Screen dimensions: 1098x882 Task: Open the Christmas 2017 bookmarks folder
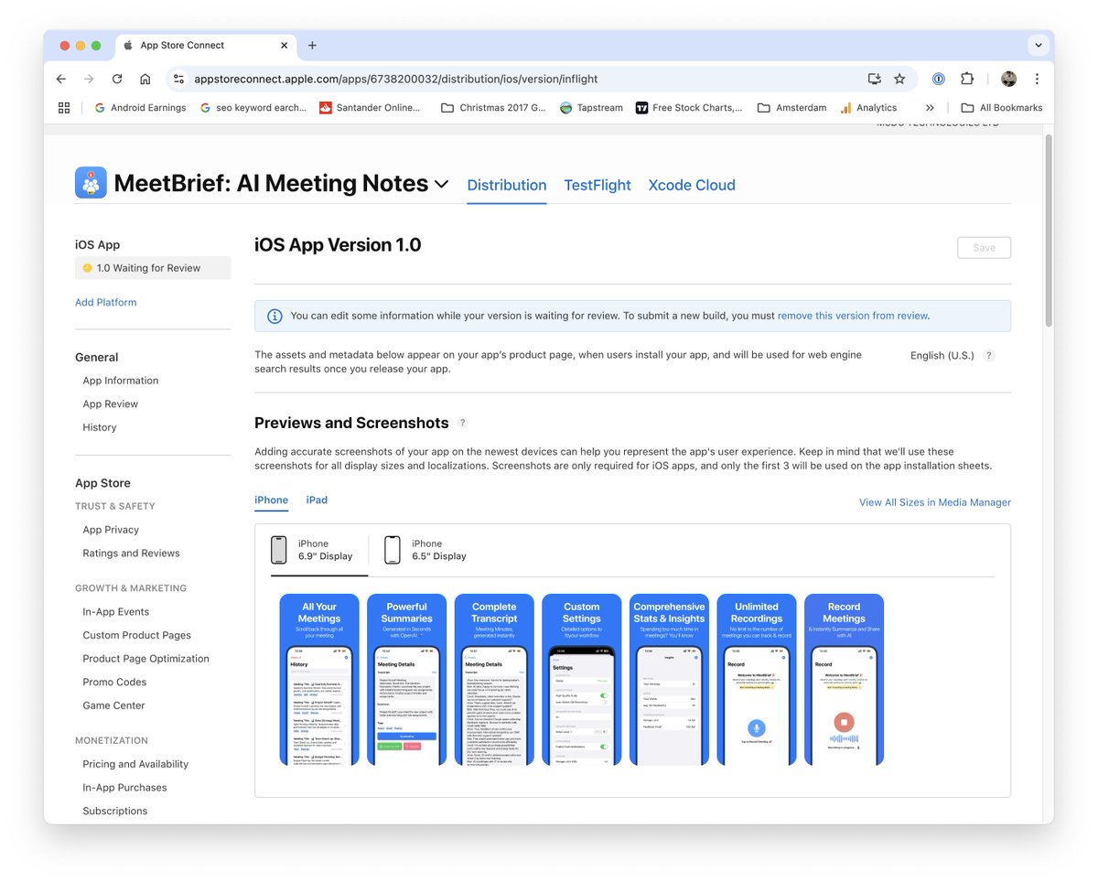[x=493, y=108]
